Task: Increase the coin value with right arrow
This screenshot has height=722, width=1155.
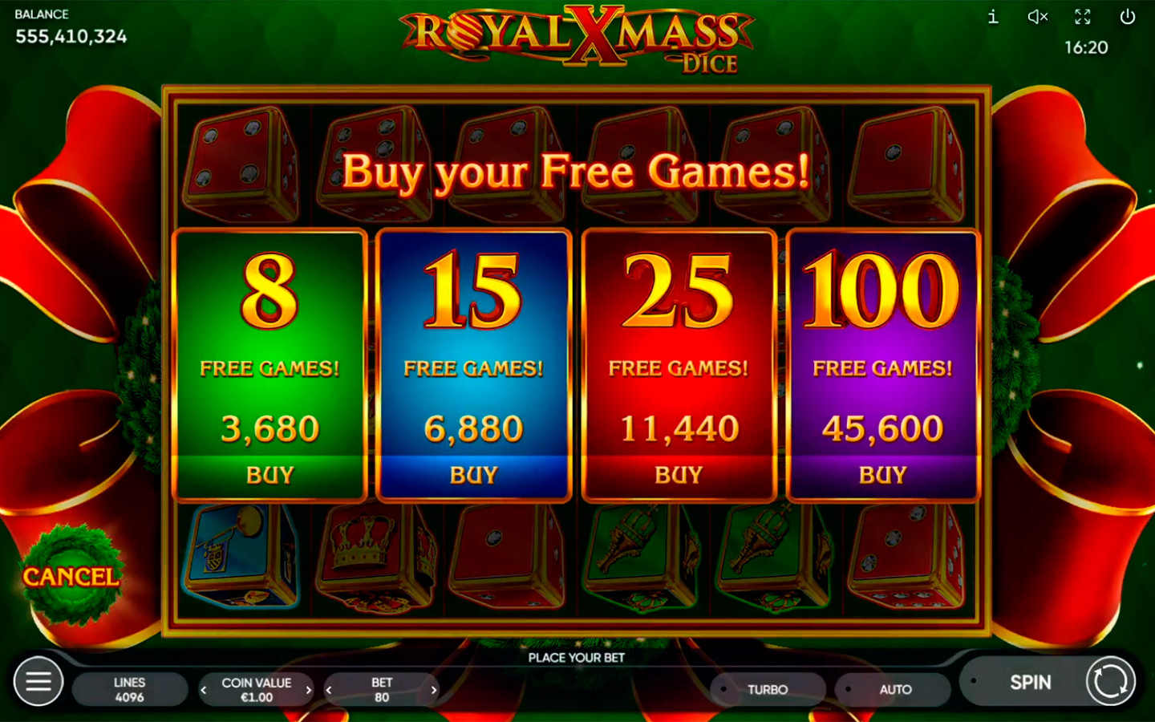Action: [309, 690]
